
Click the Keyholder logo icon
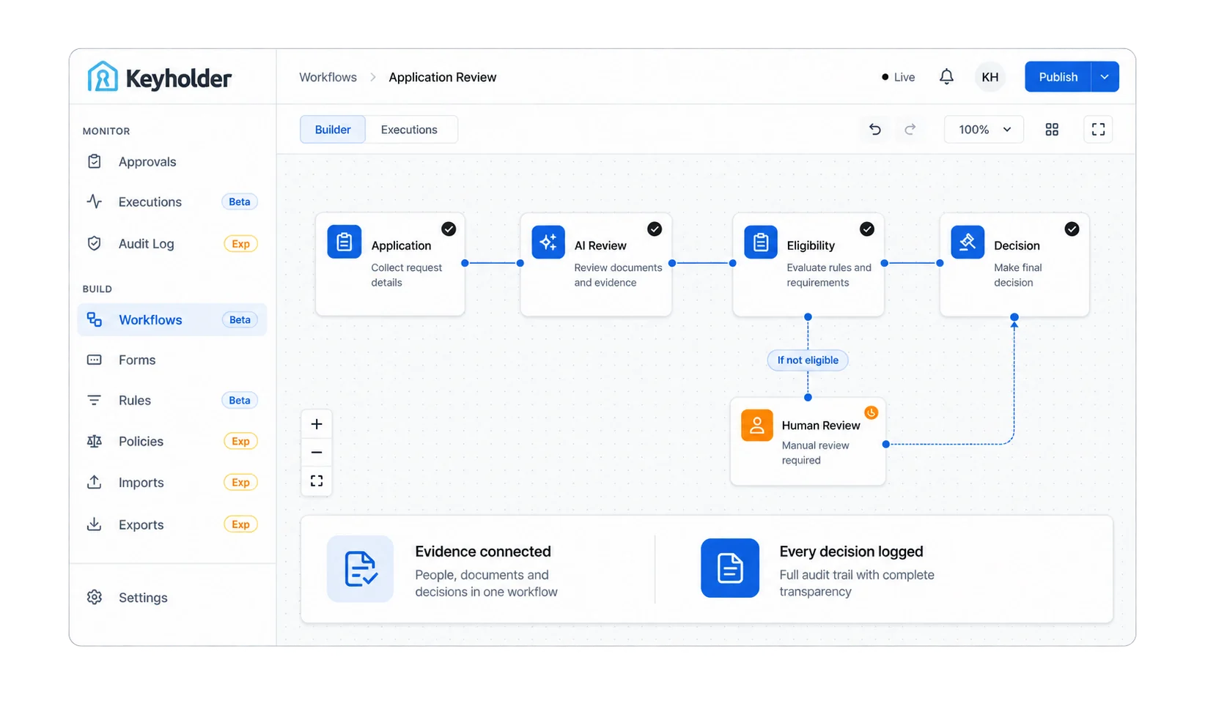103,76
